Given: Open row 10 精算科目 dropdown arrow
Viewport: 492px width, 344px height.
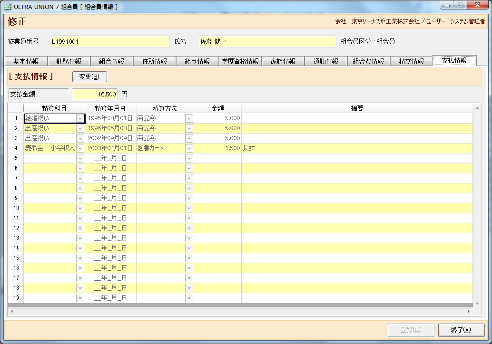Looking at the screenshot, I should tap(80, 208).
